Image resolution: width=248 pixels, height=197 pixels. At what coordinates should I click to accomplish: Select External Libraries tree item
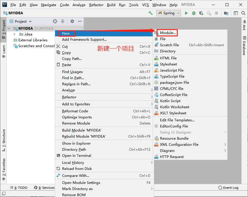point(30,40)
